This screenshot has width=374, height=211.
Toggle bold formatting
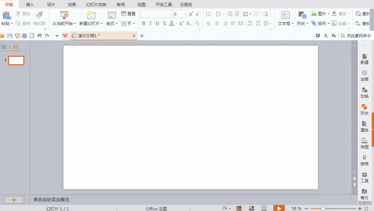tap(144, 23)
